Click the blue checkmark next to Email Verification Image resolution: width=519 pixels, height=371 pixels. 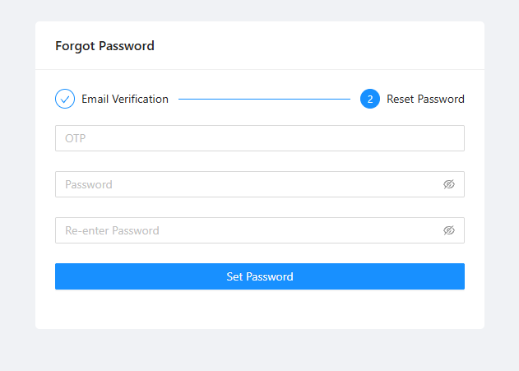click(x=65, y=99)
